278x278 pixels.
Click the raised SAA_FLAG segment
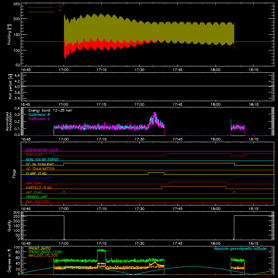[197, 182]
